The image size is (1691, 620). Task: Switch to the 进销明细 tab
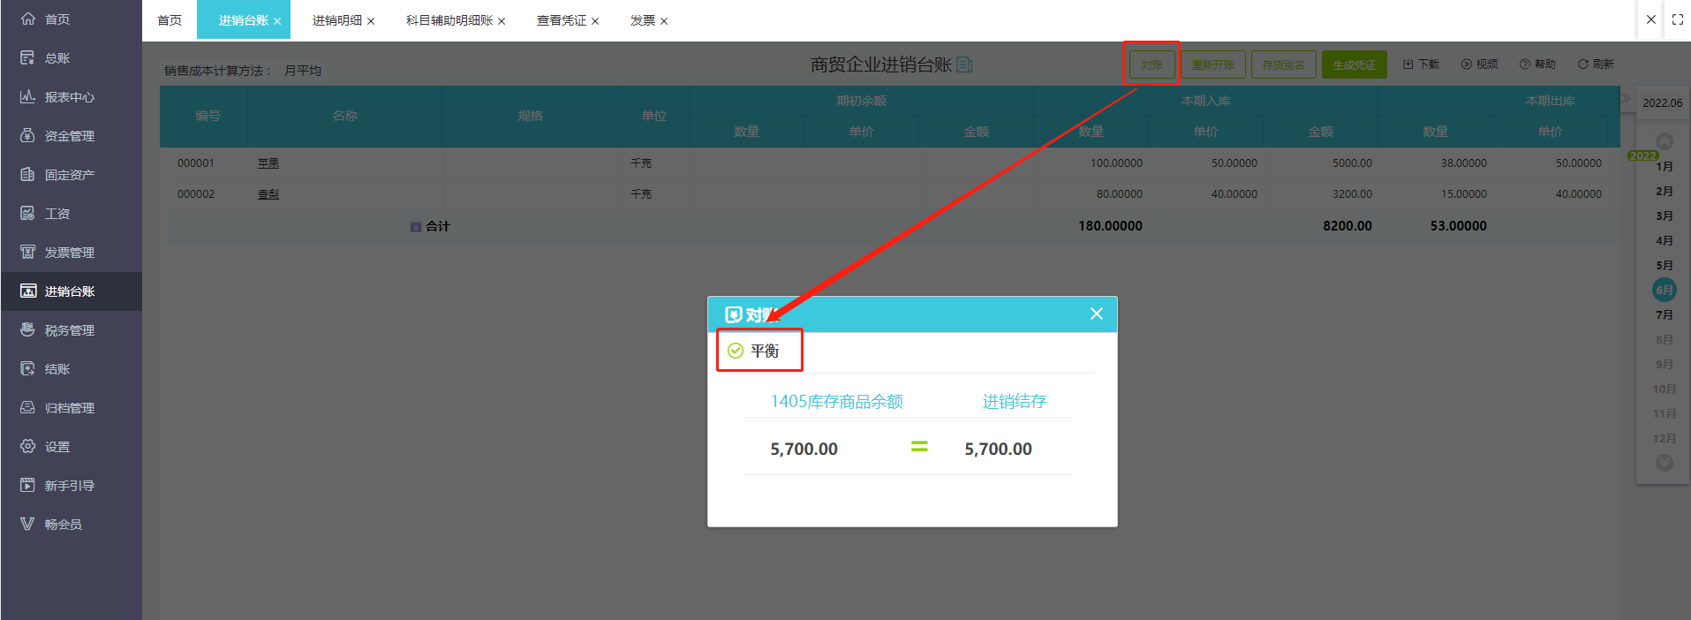coord(337,20)
